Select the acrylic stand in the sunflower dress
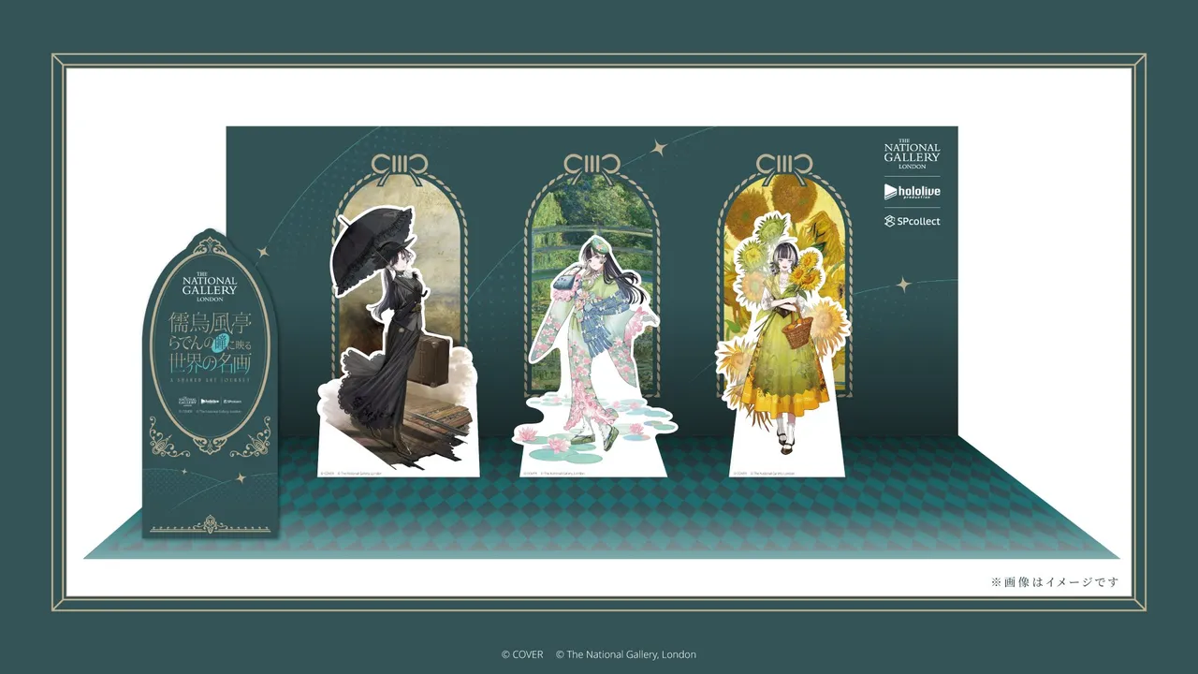 (784, 346)
